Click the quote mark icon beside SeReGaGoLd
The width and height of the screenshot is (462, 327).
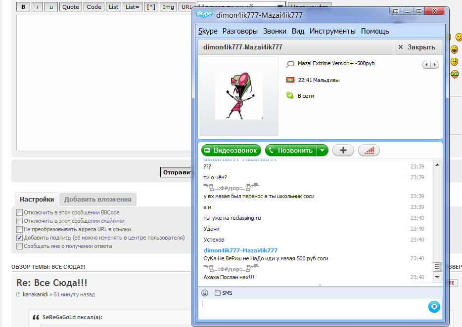point(36,317)
